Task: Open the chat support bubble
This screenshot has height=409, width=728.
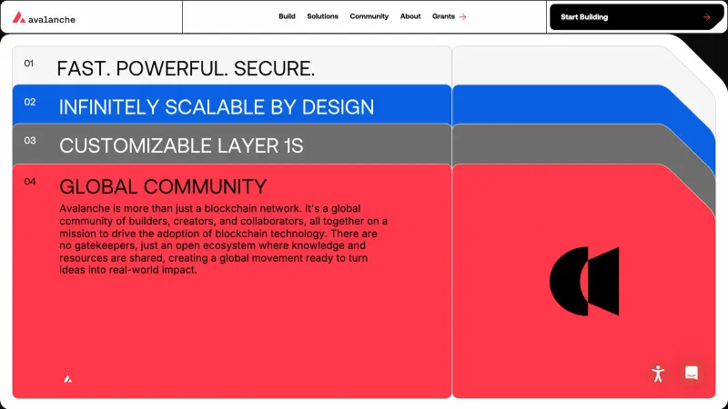Action: [692, 373]
